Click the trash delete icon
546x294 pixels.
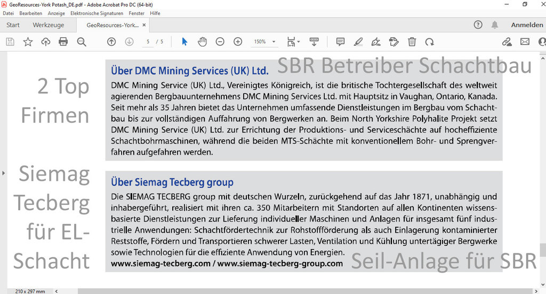point(412,42)
